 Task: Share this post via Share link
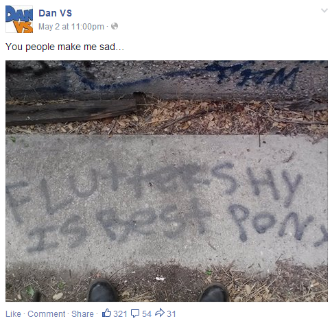82,314
